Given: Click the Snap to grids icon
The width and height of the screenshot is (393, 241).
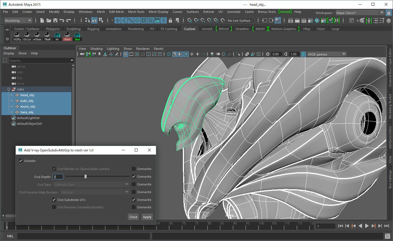Looking at the screenshot, I should tap(190, 20).
